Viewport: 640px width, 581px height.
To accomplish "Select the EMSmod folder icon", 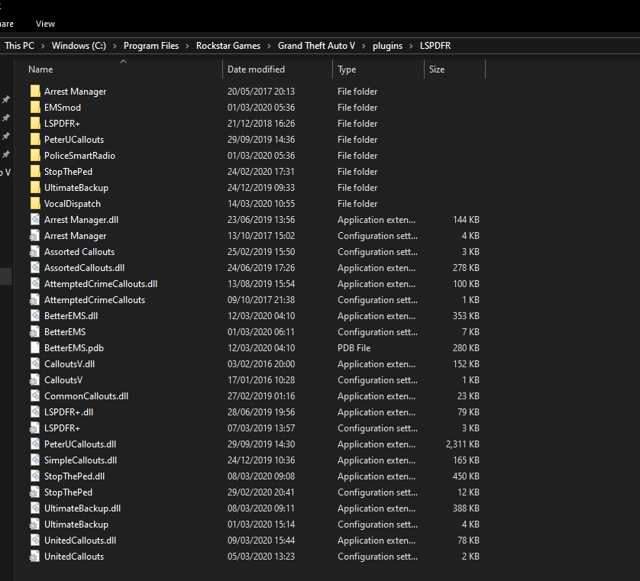I will 35,108.
